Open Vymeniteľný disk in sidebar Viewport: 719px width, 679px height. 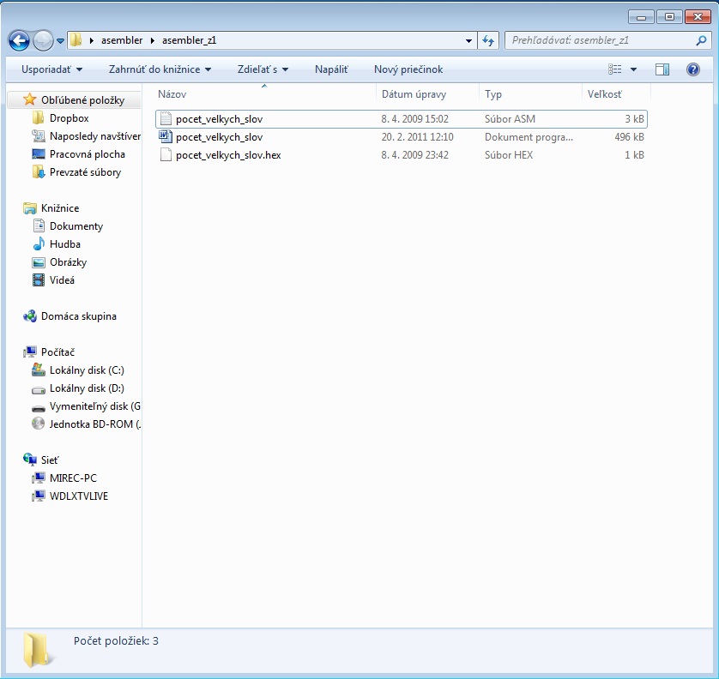click(95, 406)
